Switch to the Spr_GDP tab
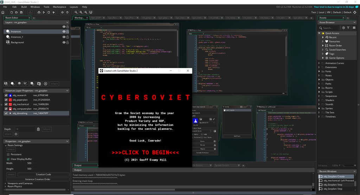 95,18
